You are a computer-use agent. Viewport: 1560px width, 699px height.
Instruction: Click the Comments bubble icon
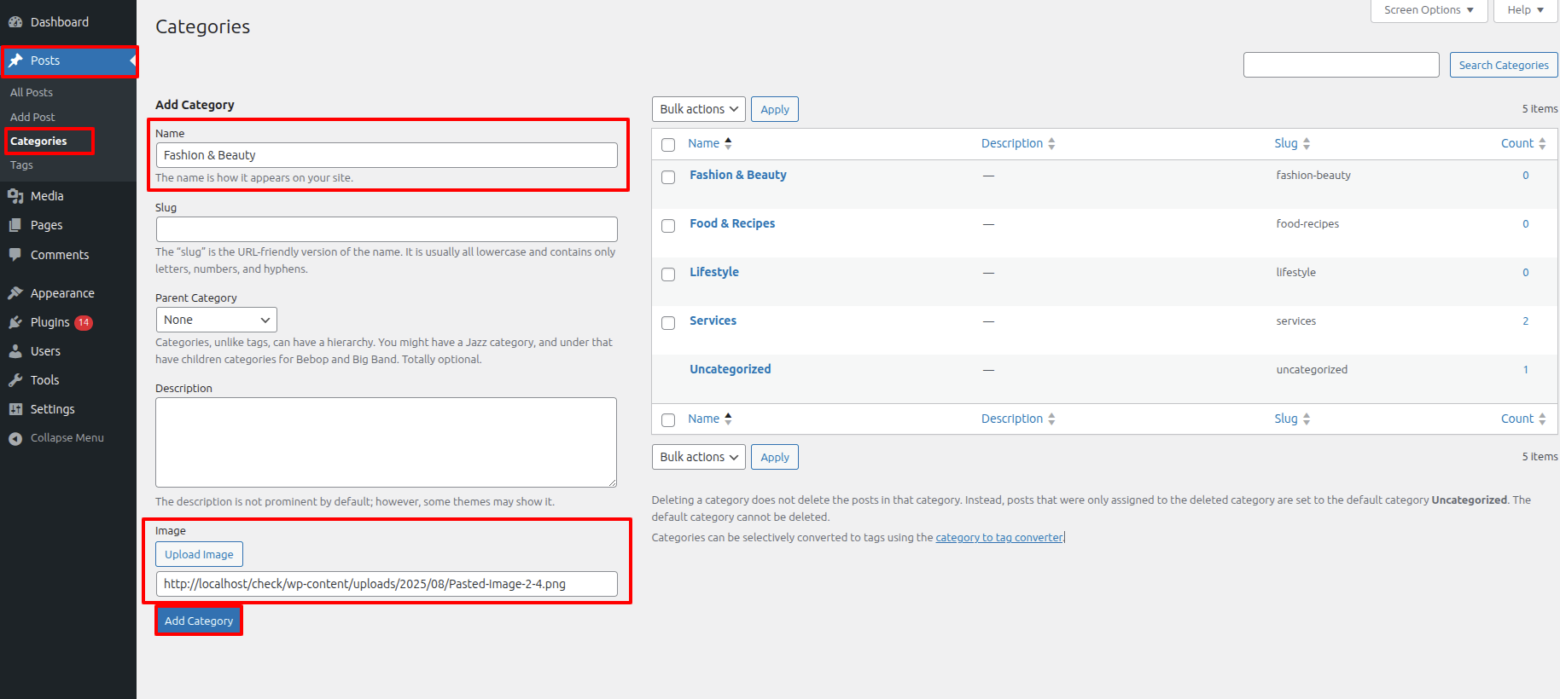click(15, 255)
